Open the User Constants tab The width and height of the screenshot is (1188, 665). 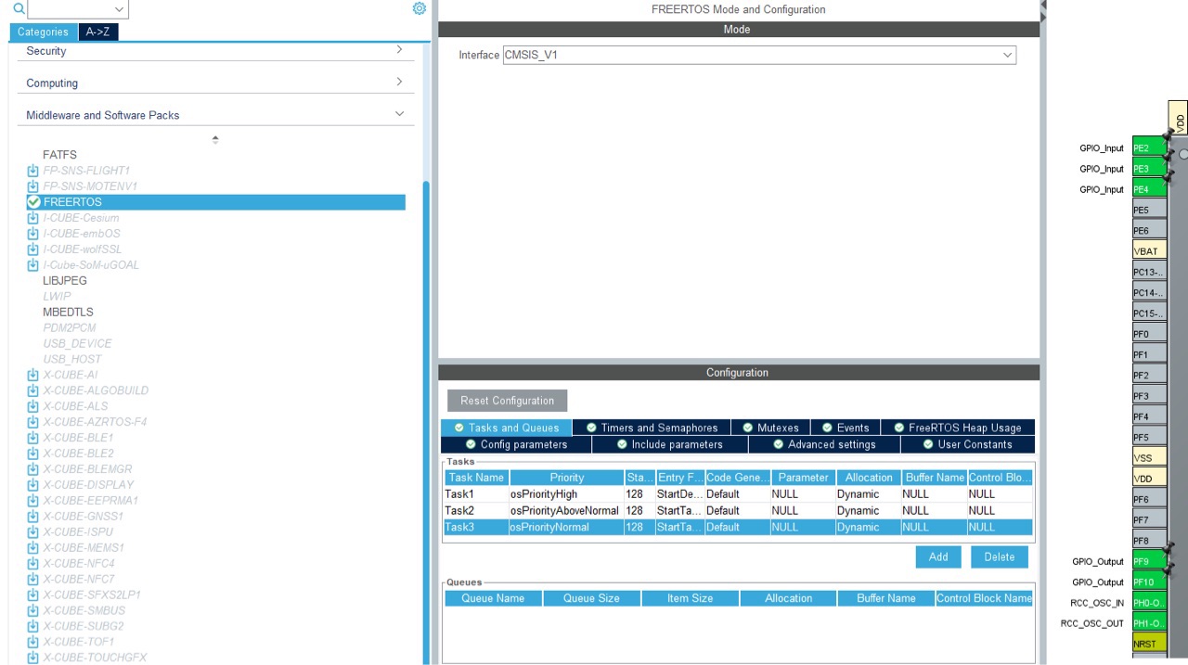point(967,444)
